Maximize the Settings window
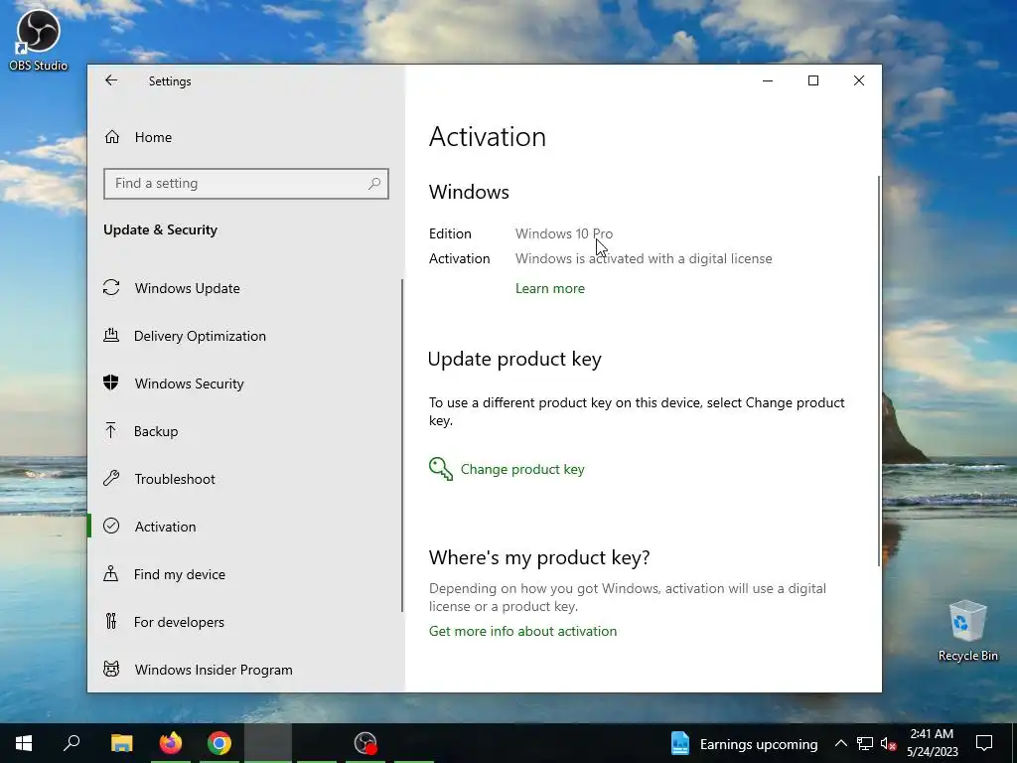 [812, 80]
